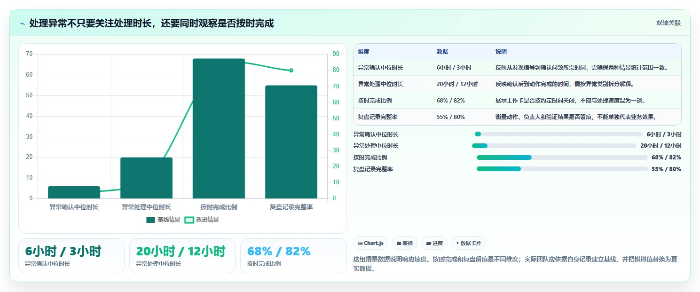Click the line data point above 复盘记录完整率 bar
This screenshot has width=700, height=292.
[291, 71]
